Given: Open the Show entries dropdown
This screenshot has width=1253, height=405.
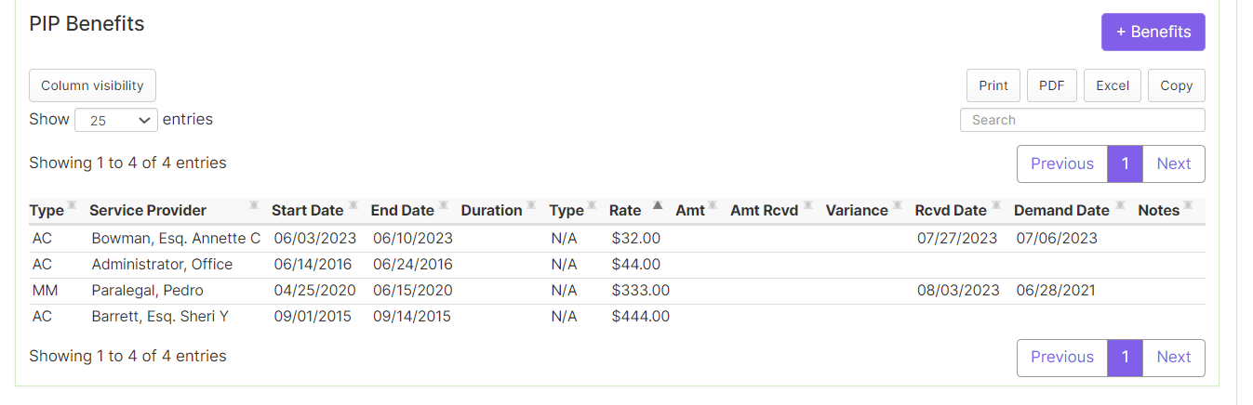Looking at the screenshot, I should click(x=116, y=120).
